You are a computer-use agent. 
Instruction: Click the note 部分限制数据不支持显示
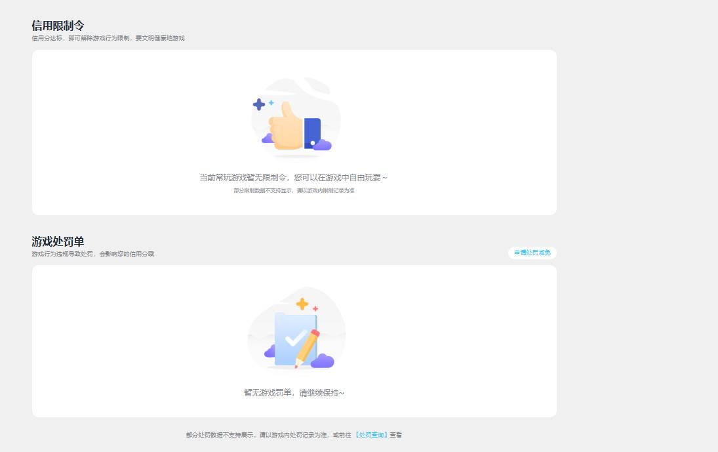point(263,190)
